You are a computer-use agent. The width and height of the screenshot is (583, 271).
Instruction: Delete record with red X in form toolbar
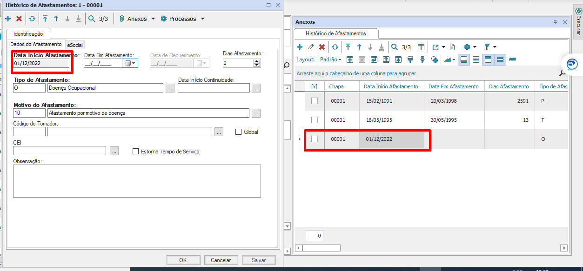coord(19,19)
